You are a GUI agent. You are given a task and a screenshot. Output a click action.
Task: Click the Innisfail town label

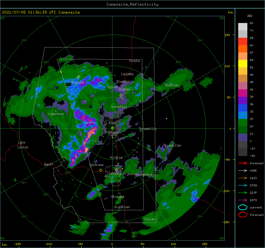click(x=119, y=107)
